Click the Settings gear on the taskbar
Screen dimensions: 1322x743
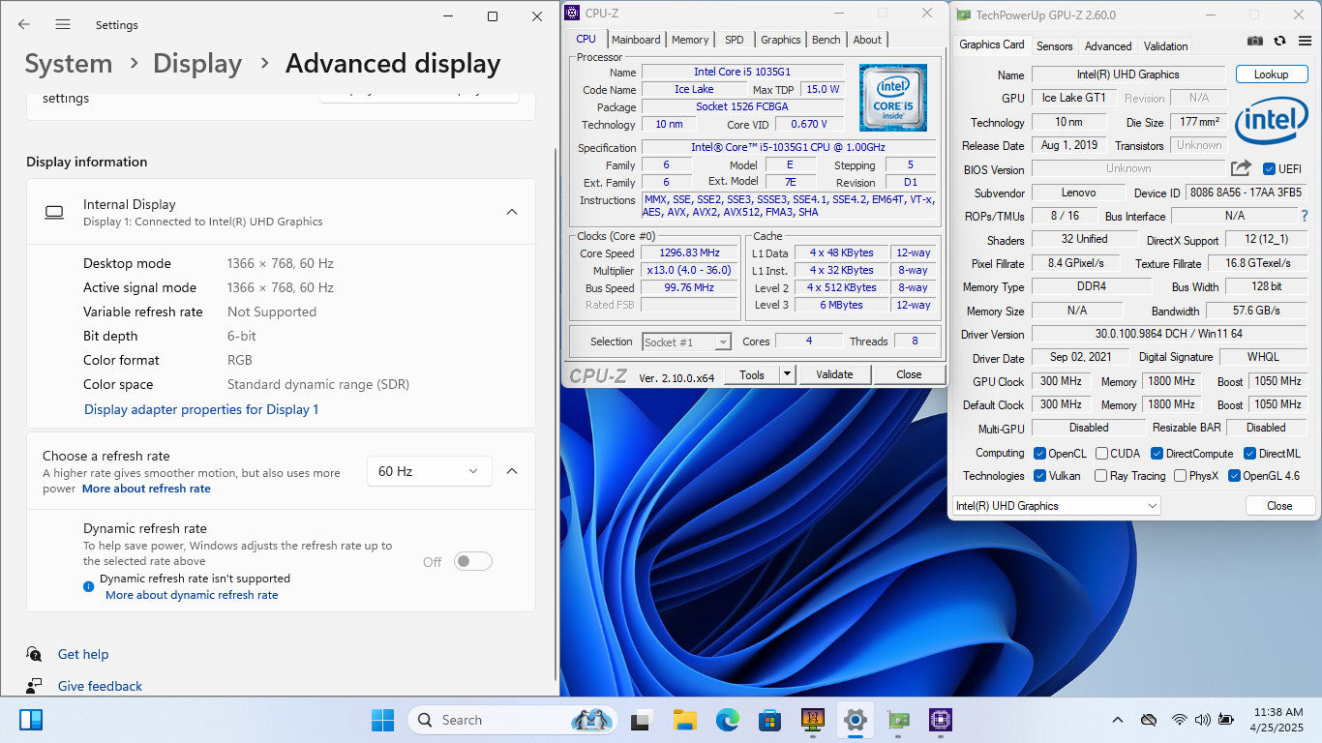click(x=855, y=720)
